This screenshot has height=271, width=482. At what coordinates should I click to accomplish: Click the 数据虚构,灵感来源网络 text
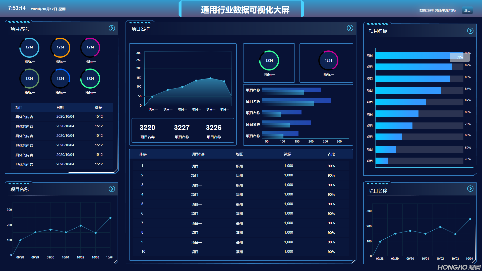pyautogui.click(x=437, y=10)
